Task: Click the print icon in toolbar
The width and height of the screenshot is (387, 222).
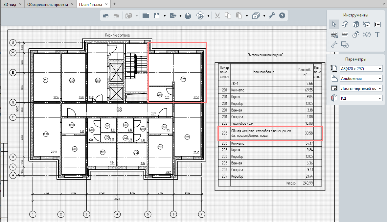Action: [188, 15]
